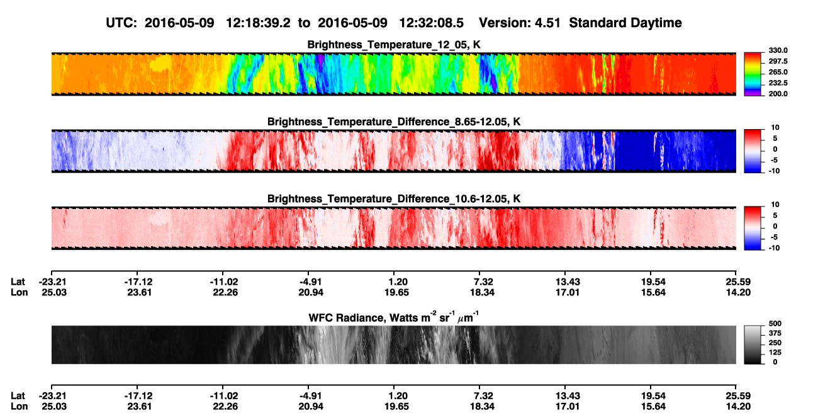Select the 8.65-12.05 difference image strip
The width and height of the screenshot is (818, 420).
pos(394,151)
